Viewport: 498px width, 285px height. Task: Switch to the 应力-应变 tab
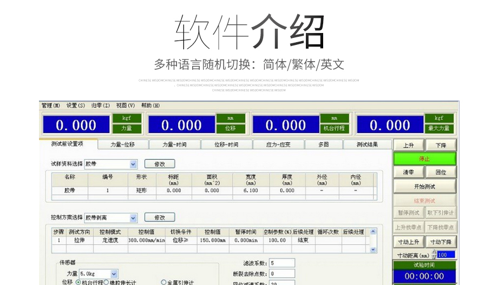[278, 145]
